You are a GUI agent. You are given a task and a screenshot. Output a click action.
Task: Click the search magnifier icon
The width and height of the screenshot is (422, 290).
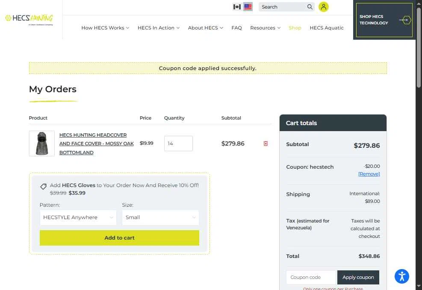click(x=310, y=7)
